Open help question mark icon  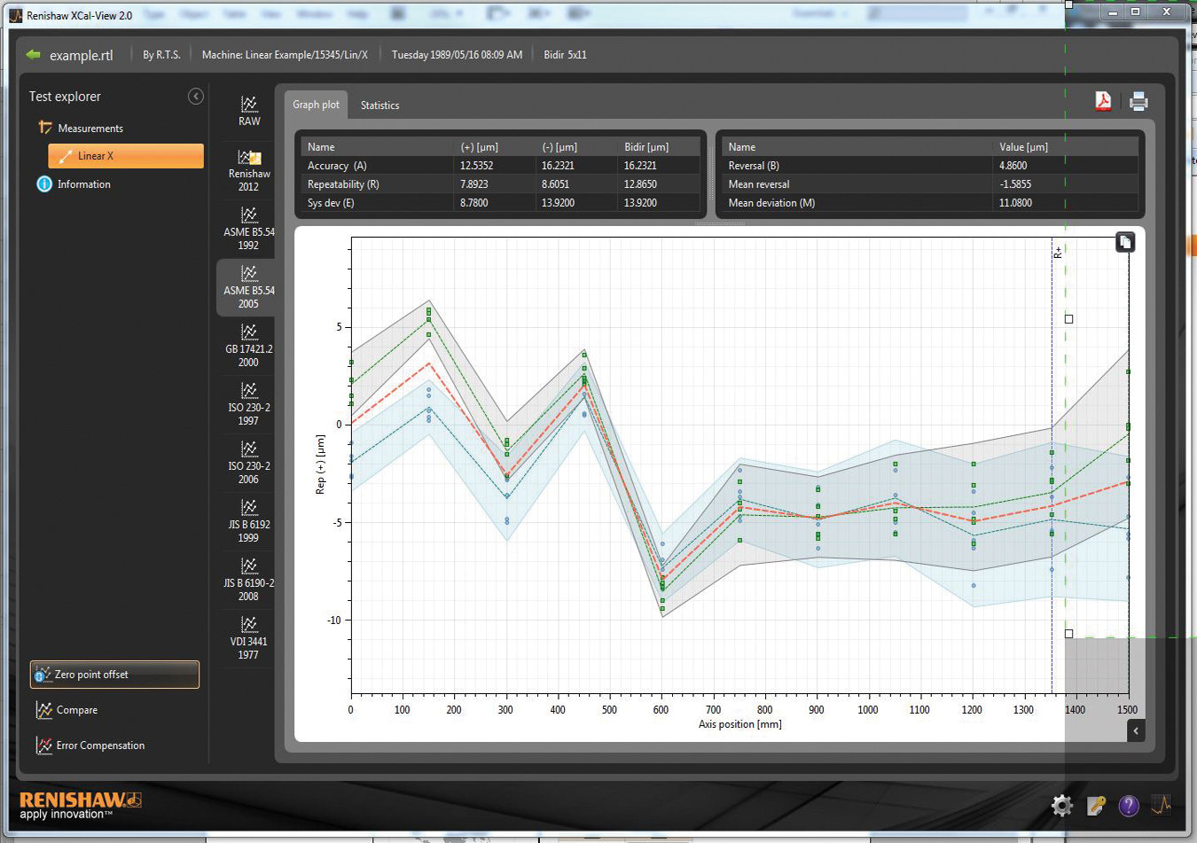click(1128, 805)
